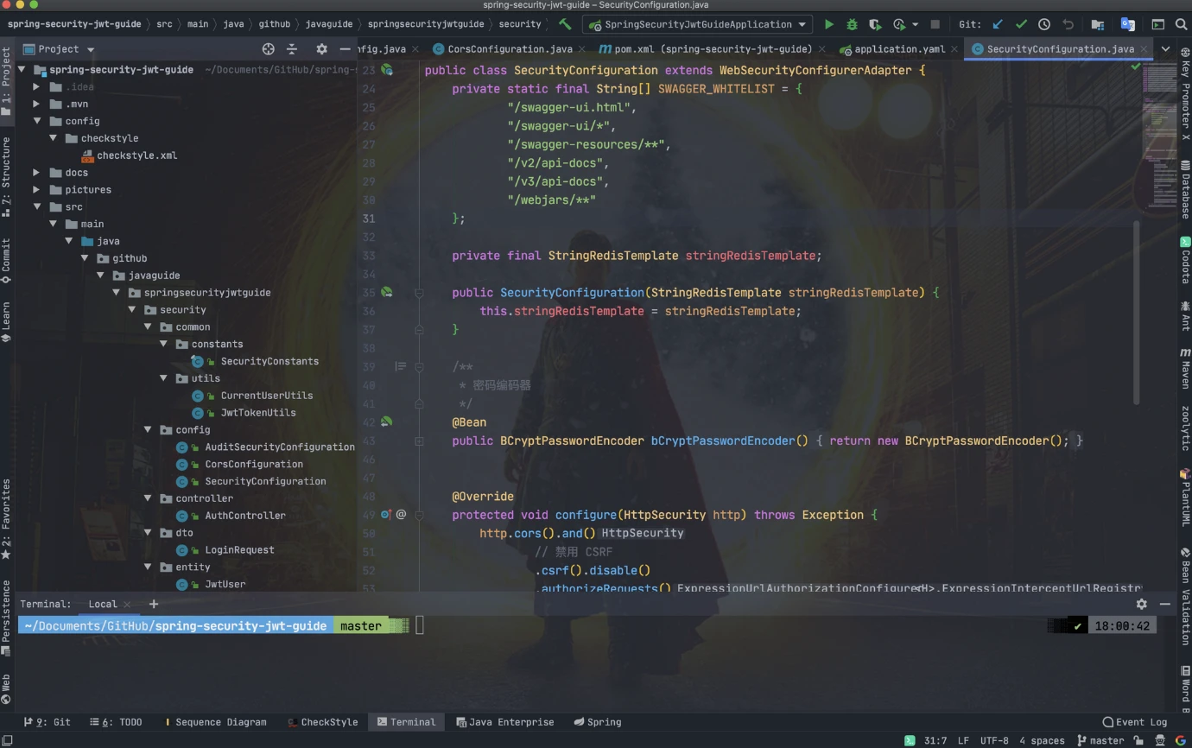Run with coverage shield icon
Screen dimensions: 1192x748
[x=875, y=24]
